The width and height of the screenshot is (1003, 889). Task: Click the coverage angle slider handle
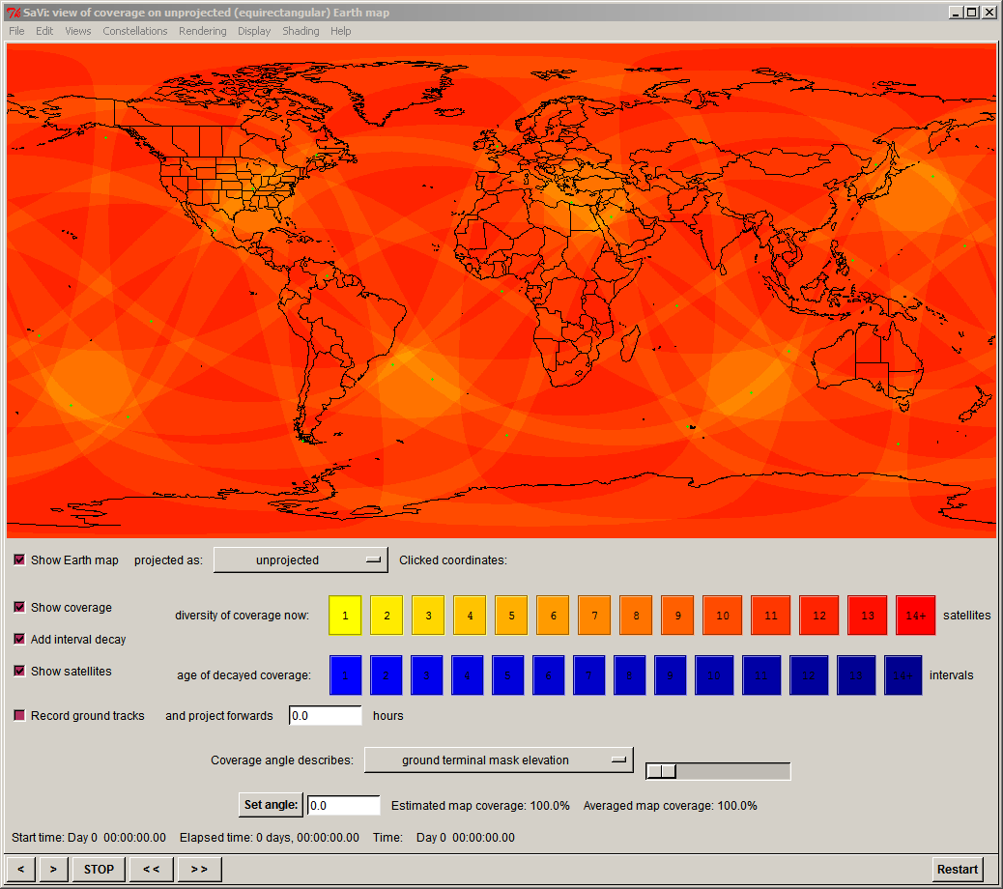tap(661, 770)
